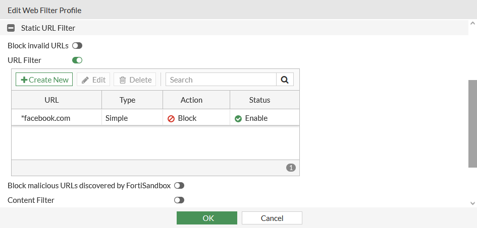Disable the URL Filter toggle
The width and height of the screenshot is (477, 228).
(77, 60)
